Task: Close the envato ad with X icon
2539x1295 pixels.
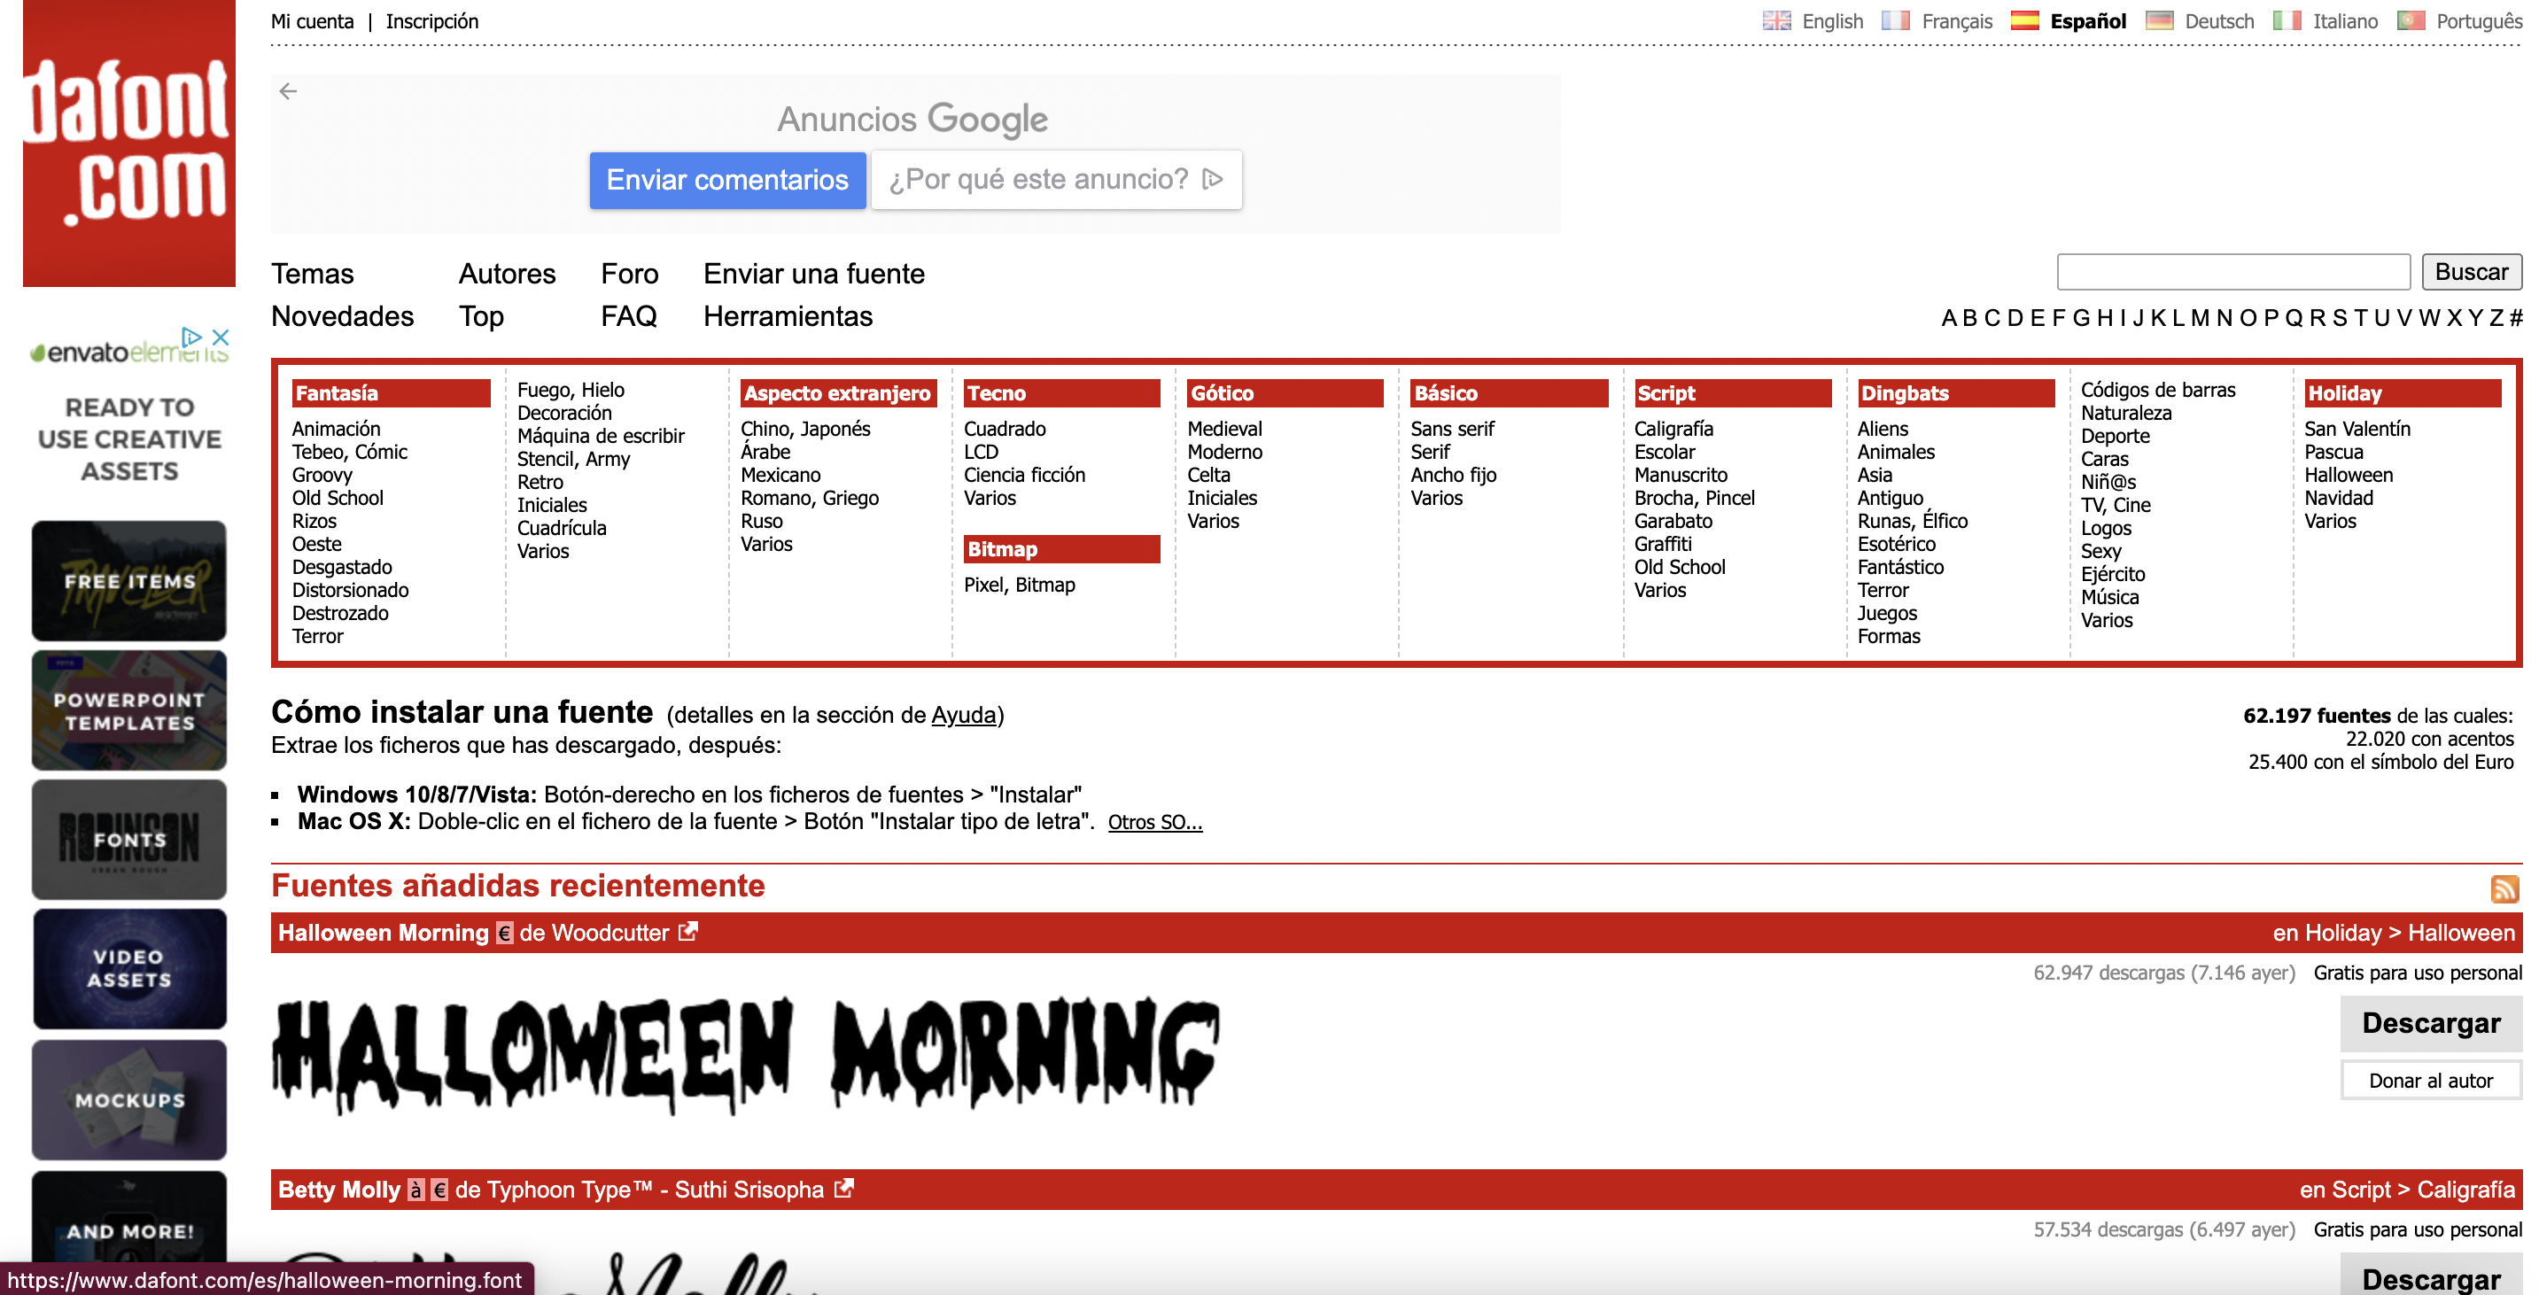Action: [x=221, y=337]
